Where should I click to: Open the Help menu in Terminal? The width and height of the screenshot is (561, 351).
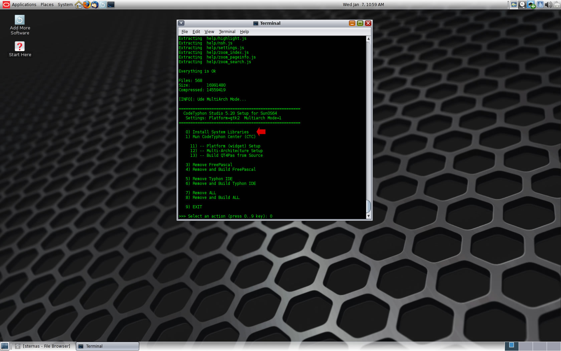tap(244, 32)
